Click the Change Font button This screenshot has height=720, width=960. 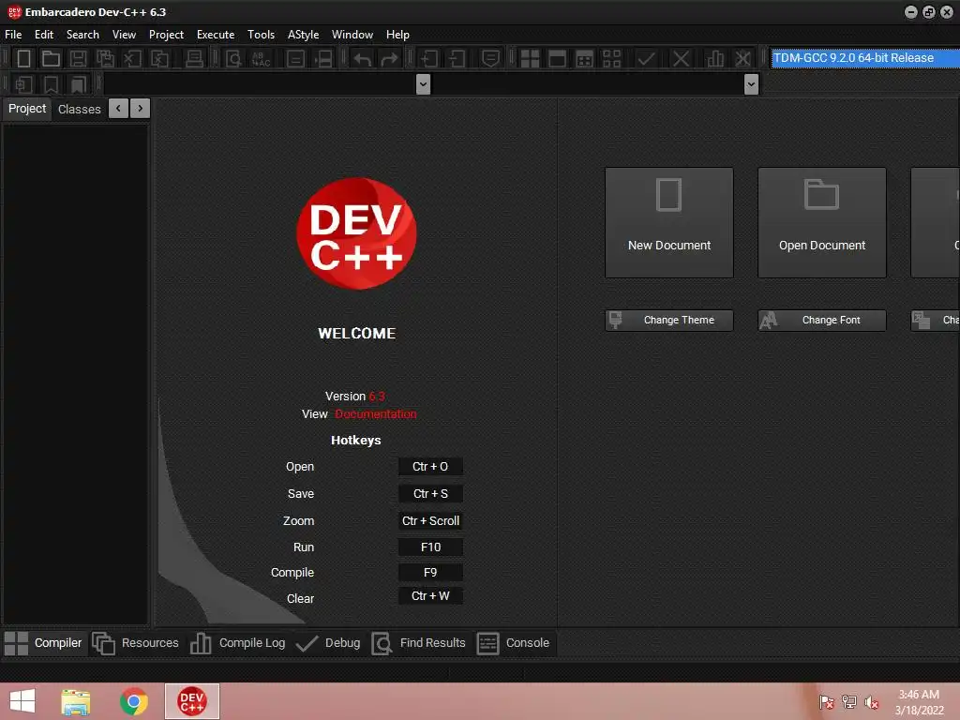pyautogui.click(x=821, y=321)
